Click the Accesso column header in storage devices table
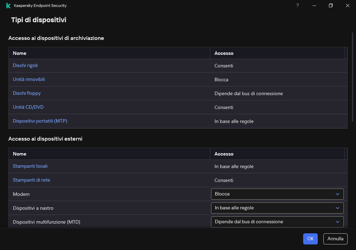Viewport: 356px width, 250px height. [x=224, y=53]
